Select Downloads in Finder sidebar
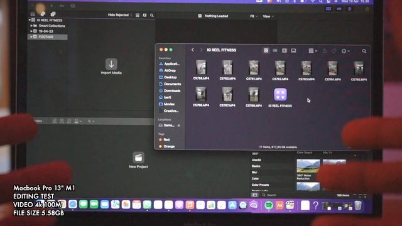 tap(170, 90)
